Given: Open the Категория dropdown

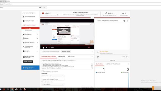Looking at the screenshot, I should tap(53, 76).
